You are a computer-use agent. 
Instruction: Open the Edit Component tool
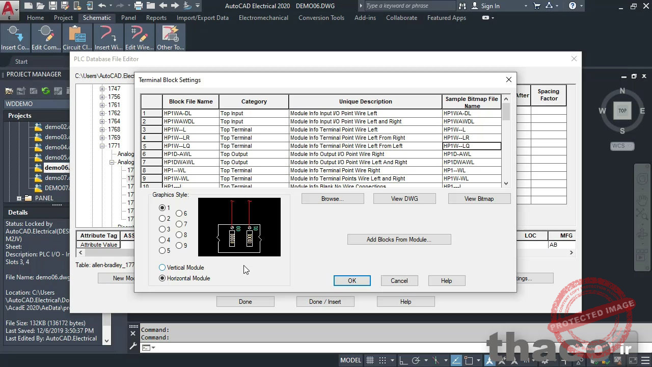46,36
